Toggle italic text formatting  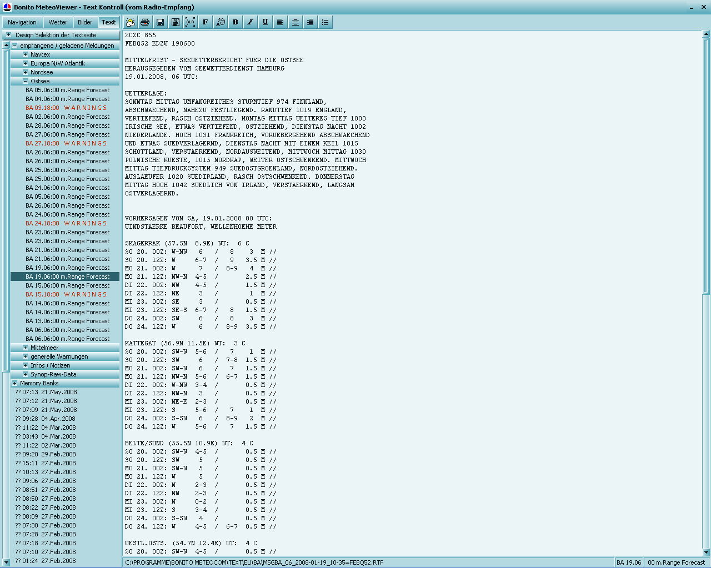251,22
